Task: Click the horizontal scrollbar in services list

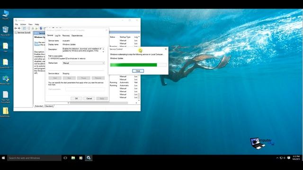Action: (x=99, y=103)
